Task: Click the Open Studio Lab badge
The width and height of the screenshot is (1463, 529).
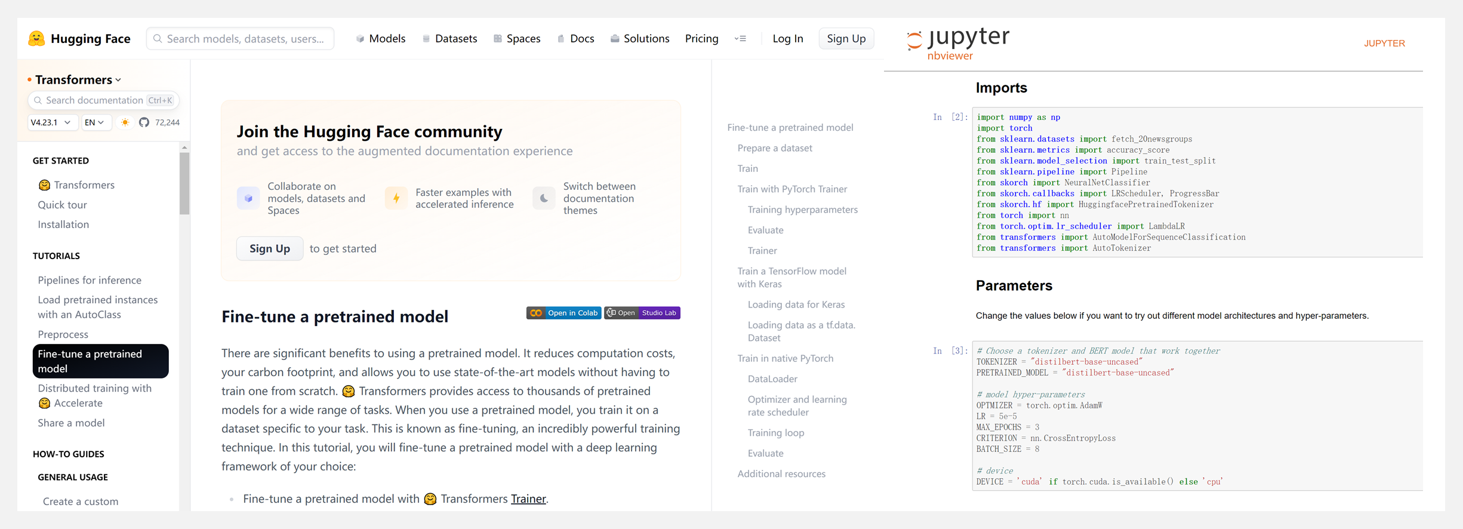Action: pyautogui.click(x=642, y=313)
